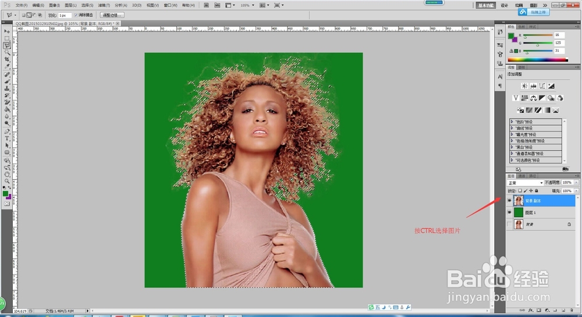Toggle the 消除锯齿 anti-alias checkbox
This screenshot has height=317, width=582.
[76, 15]
